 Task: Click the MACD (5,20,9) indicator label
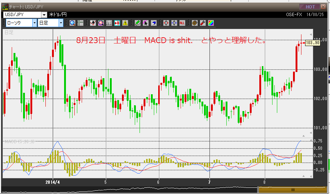pos(19,142)
